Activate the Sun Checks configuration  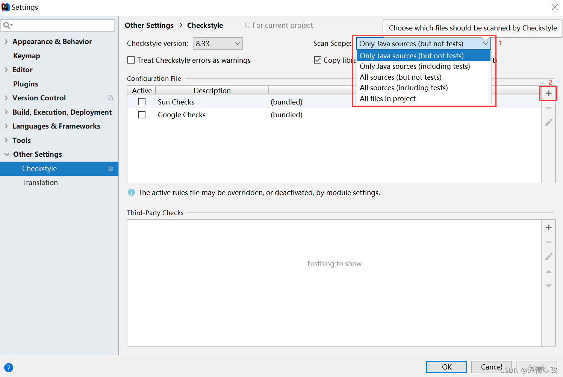142,102
